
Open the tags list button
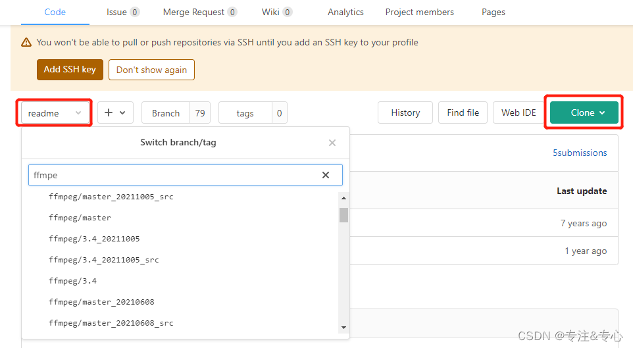click(x=245, y=113)
